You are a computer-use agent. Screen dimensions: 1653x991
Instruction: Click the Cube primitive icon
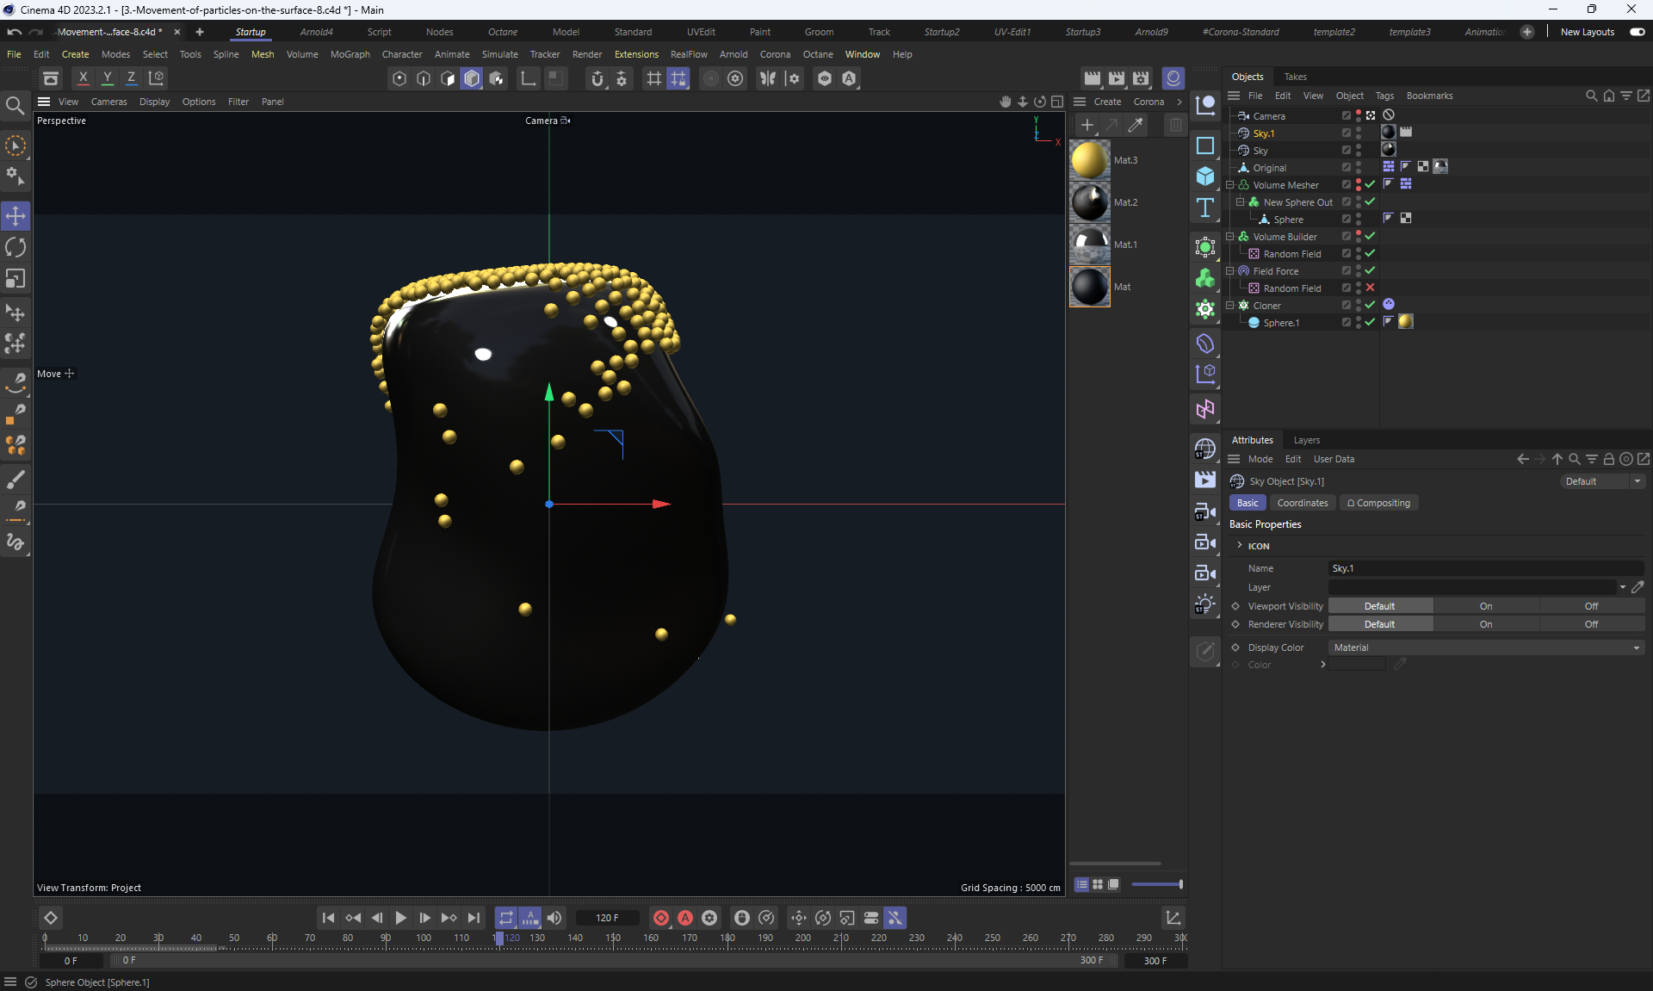1205,177
